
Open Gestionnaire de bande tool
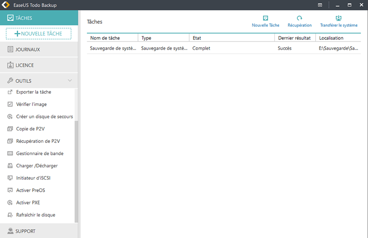[x=40, y=153]
